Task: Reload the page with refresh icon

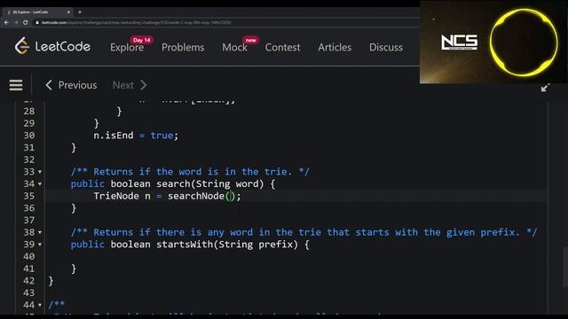Action: coord(26,22)
